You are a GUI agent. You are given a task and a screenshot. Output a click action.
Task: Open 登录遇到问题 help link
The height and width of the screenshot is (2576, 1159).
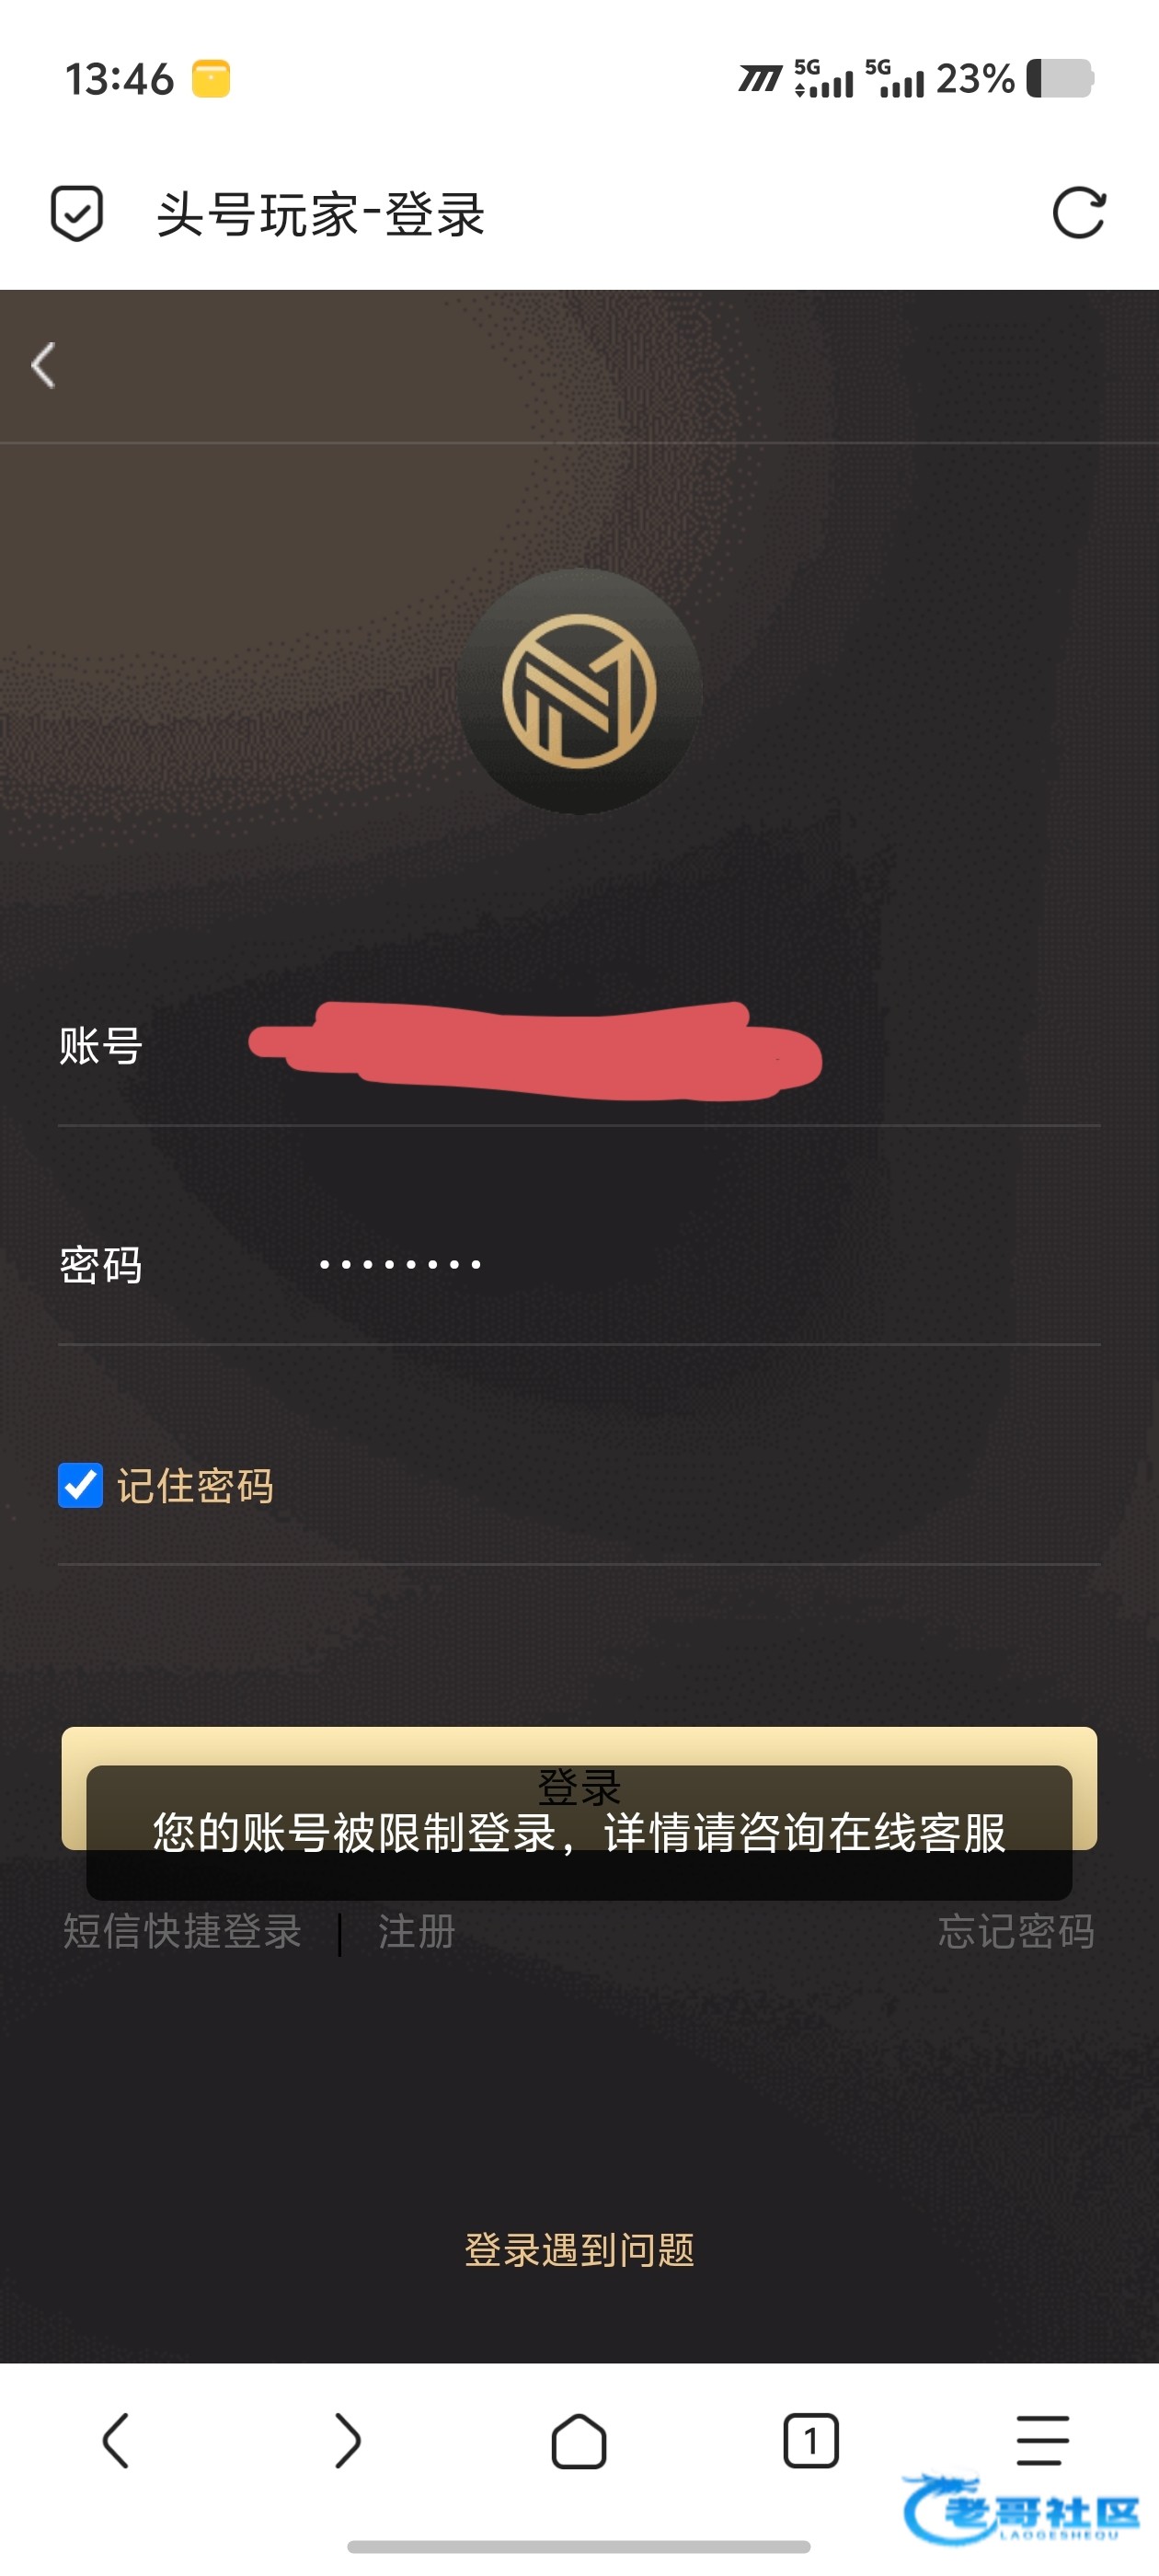[x=579, y=2250]
